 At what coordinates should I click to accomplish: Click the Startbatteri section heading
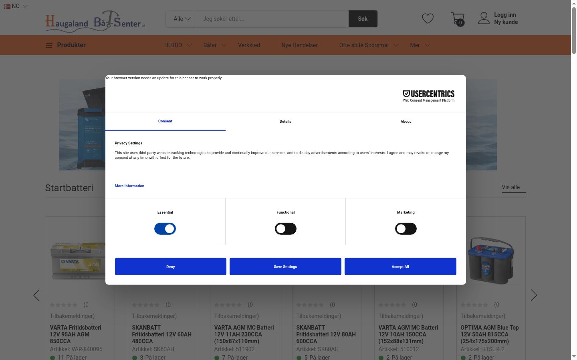(69, 188)
